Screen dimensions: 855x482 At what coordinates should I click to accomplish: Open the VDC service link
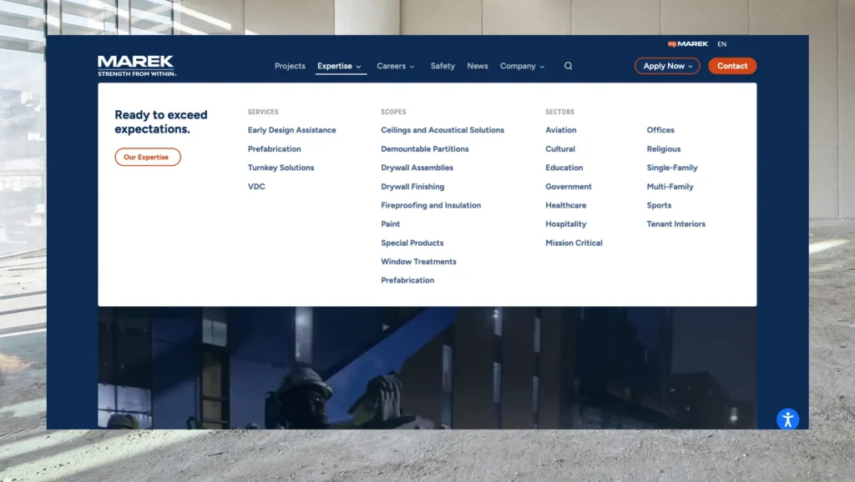pos(256,186)
